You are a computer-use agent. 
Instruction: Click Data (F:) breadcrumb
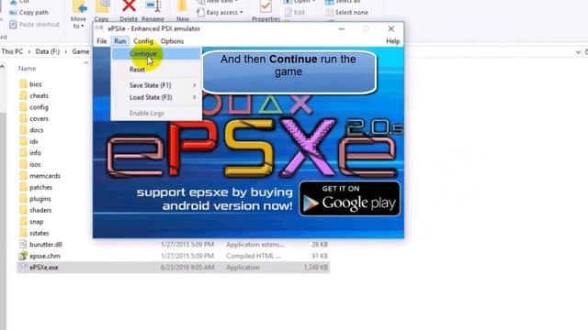point(48,51)
